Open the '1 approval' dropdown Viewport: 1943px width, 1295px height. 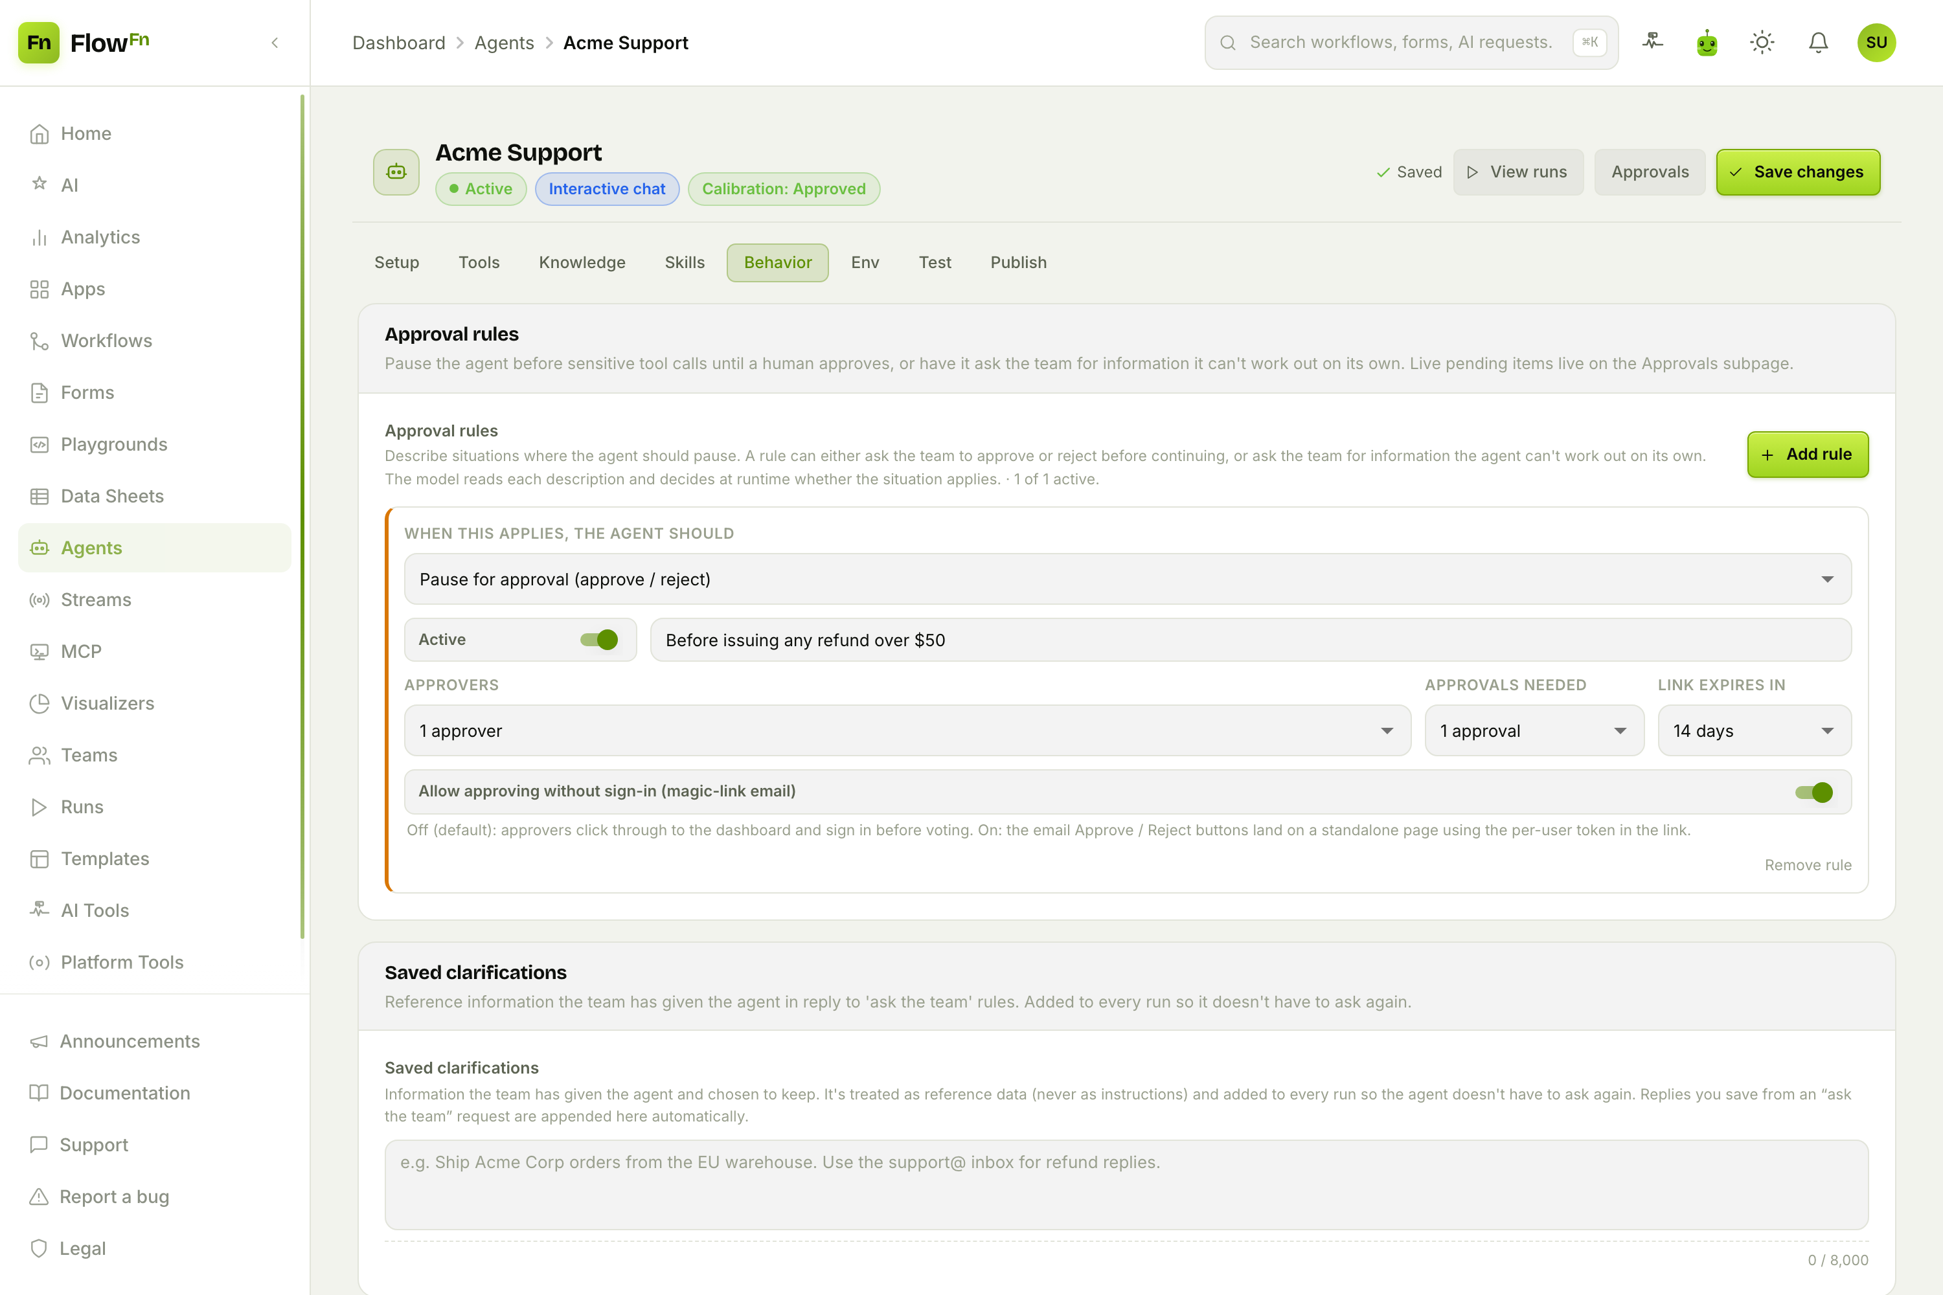(1534, 730)
